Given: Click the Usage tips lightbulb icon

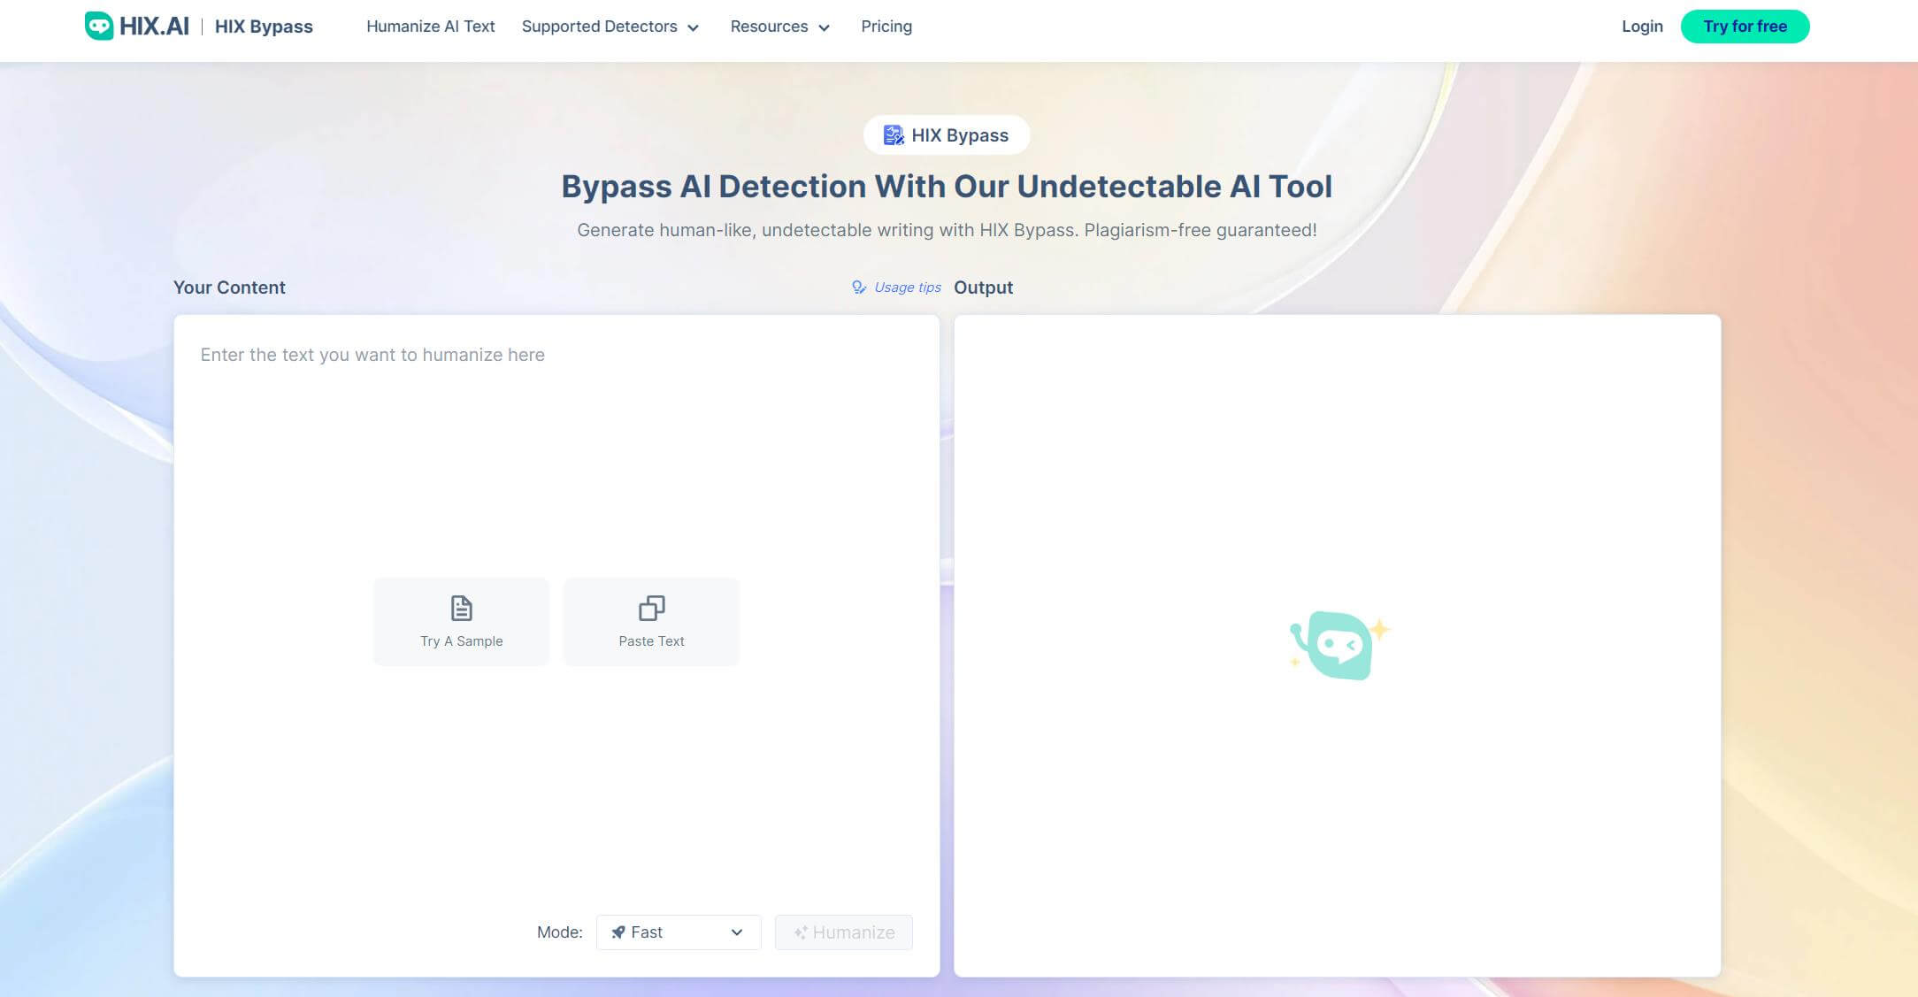Looking at the screenshot, I should (x=859, y=287).
